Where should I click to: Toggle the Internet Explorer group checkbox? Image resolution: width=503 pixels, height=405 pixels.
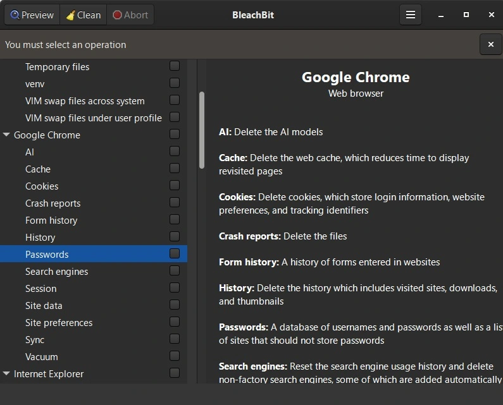(175, 373)
